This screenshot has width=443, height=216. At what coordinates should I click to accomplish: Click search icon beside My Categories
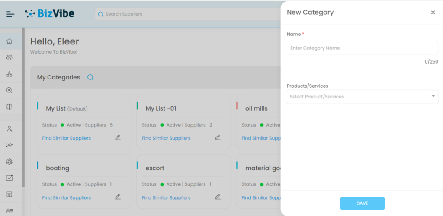(x=90, y=78)
